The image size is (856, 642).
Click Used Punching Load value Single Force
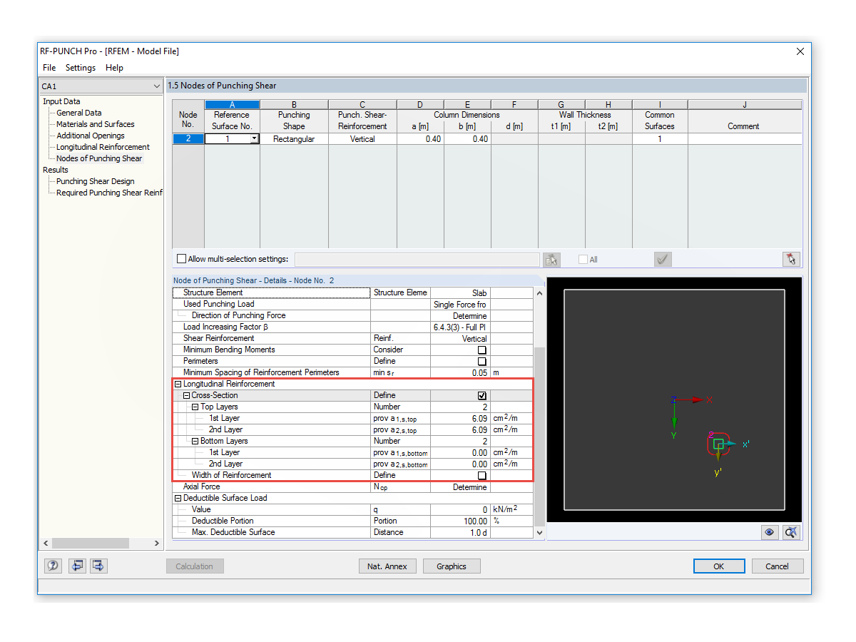pos(460,304)
